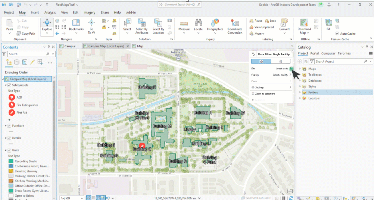
Task: Switch to the Favorites tab in Catalog
Action: pyautogui.click(x=344, y=53)
